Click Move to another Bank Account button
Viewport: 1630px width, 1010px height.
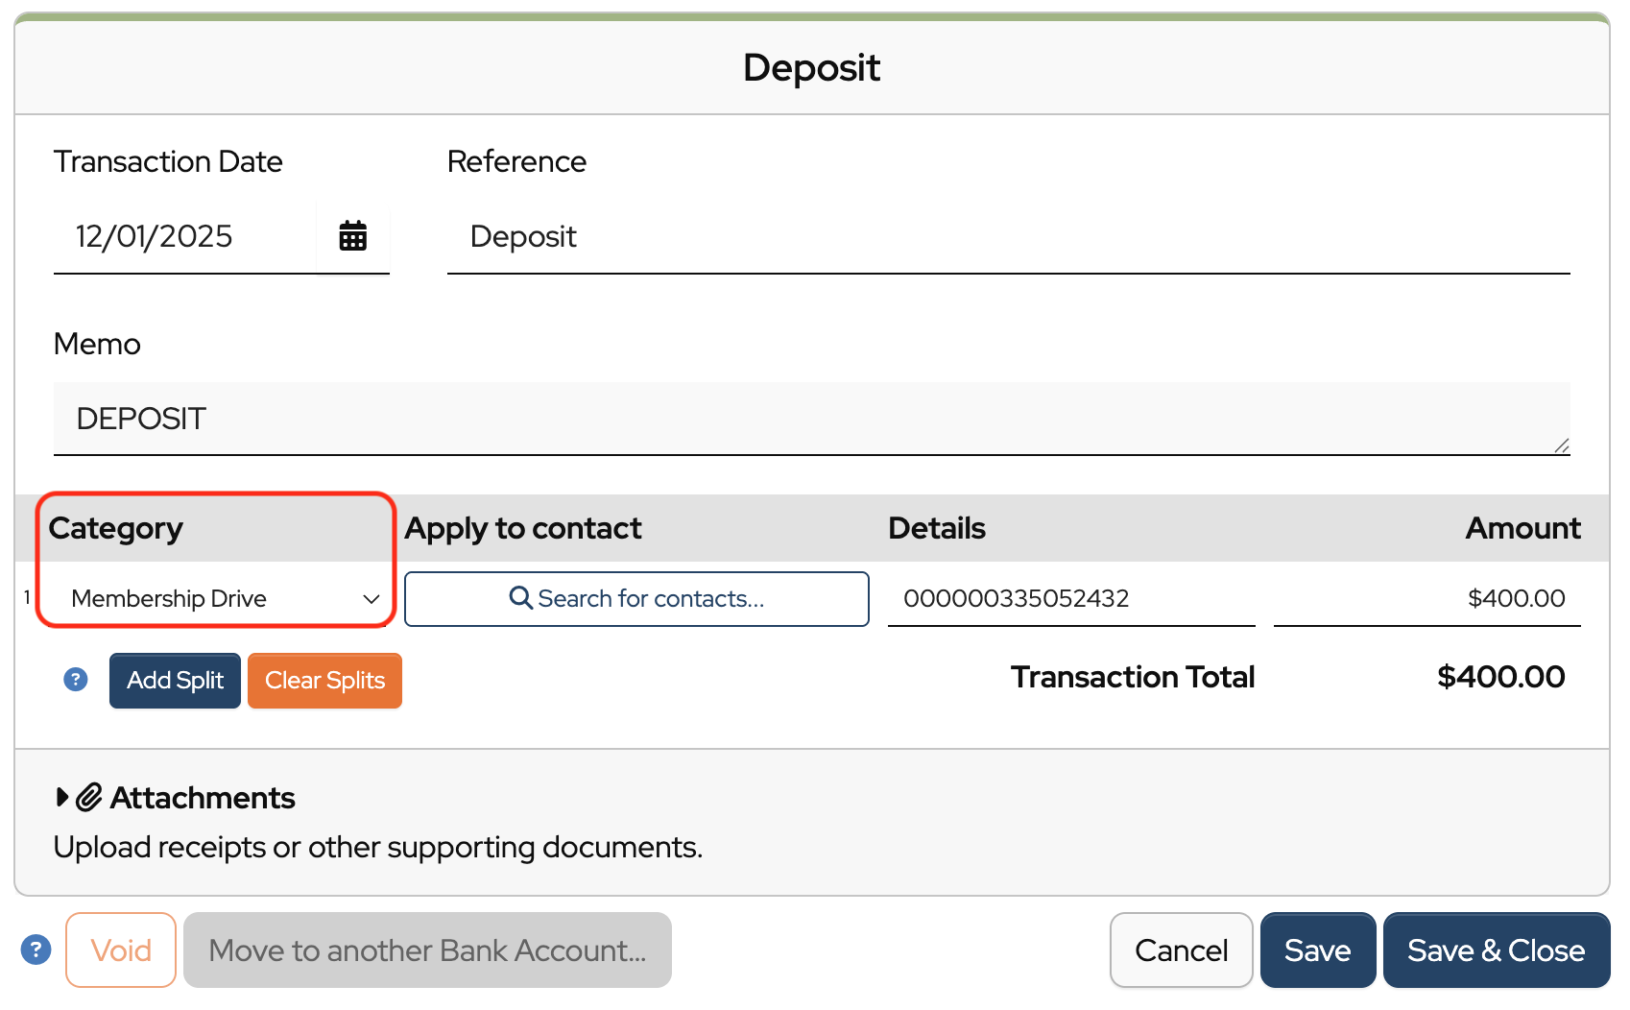427,950
